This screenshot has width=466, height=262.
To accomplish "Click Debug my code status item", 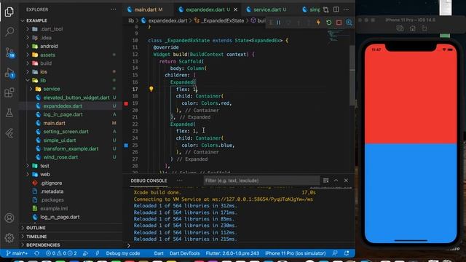I will (x=123, y=253).
